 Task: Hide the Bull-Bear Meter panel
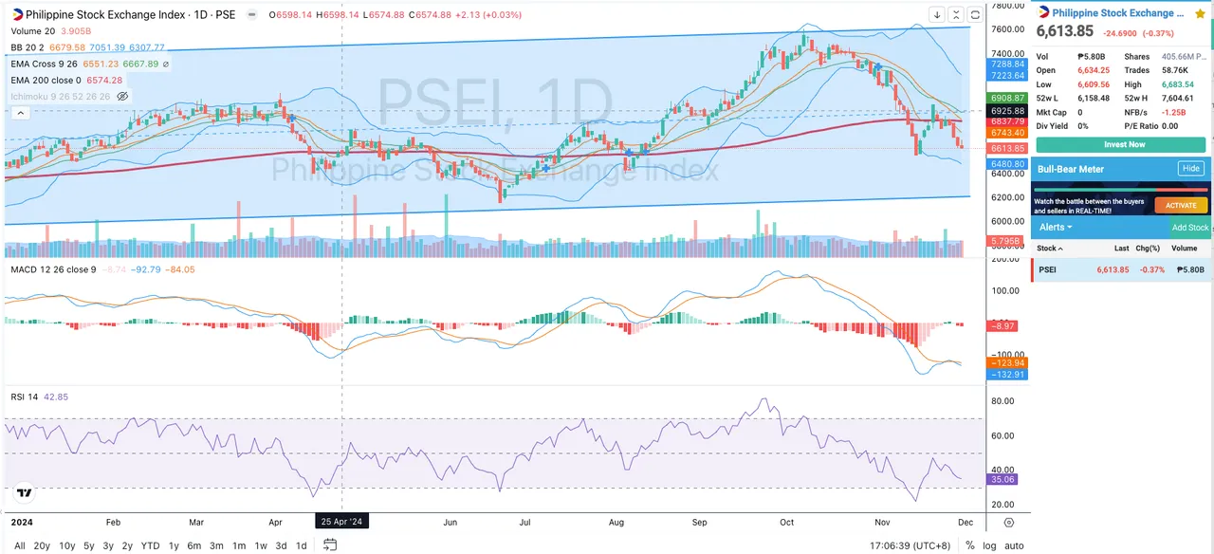click(1190, 169)
